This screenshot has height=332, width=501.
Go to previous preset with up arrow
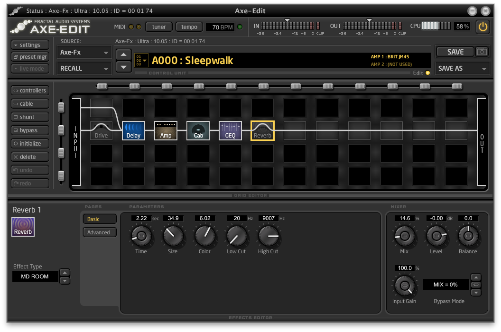pyautogui.click(x=124, y=55)
